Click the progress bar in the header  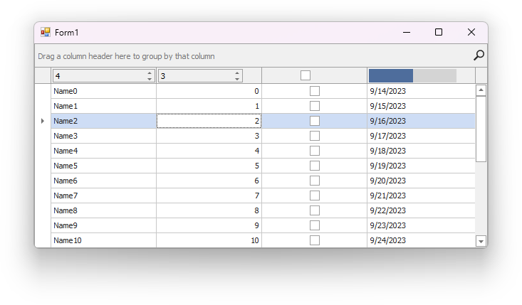(x=412, y=75)
